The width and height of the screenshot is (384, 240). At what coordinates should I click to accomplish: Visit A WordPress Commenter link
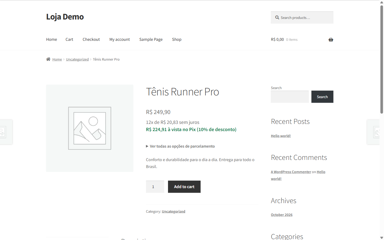pos(291,172)
